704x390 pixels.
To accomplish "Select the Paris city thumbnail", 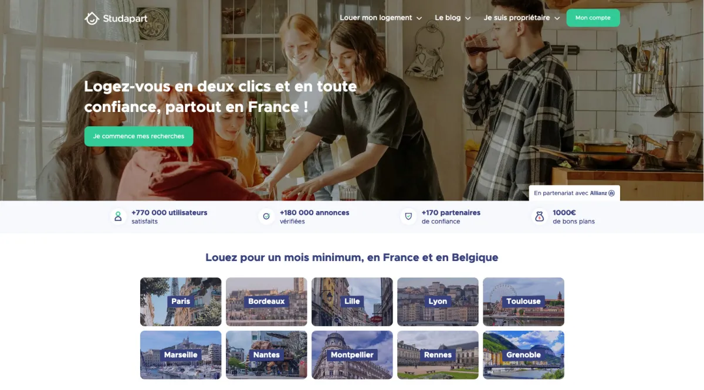I will tap(181, 301).
